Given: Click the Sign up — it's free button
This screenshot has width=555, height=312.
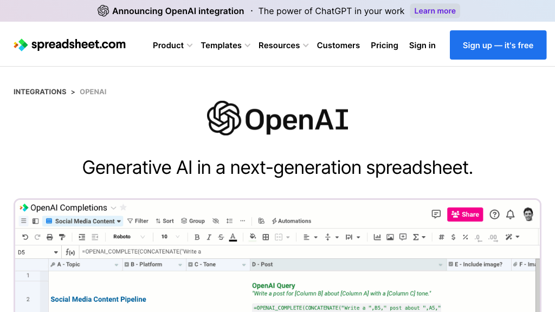Looking at the screenshot, I should 498,45.
